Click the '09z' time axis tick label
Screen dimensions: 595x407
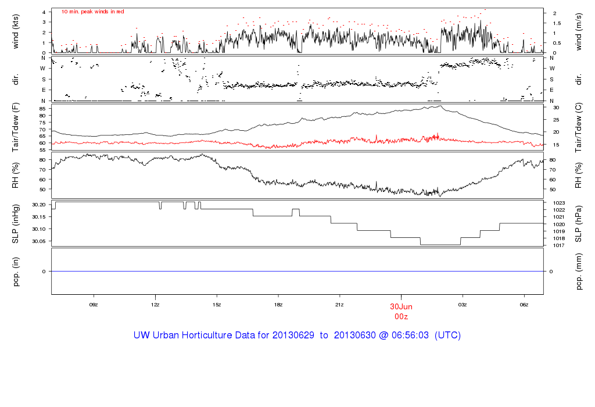click(x=94, y=305)
